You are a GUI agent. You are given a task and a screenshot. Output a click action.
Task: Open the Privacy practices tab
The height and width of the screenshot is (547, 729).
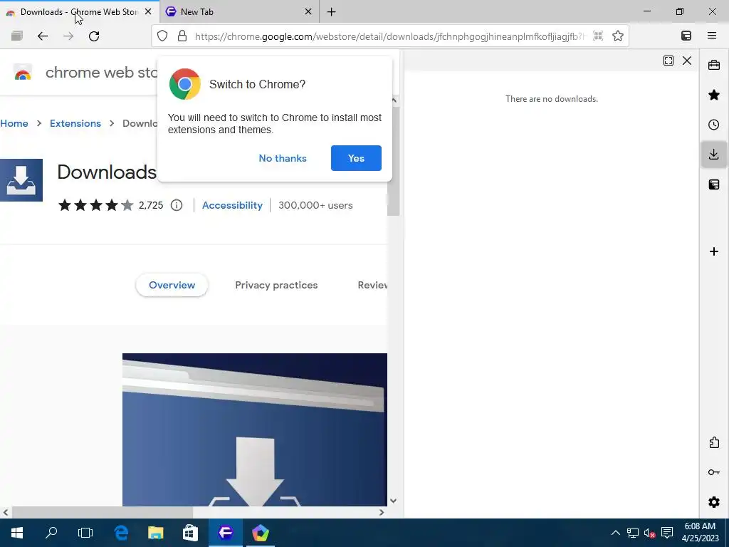[276, 285]
